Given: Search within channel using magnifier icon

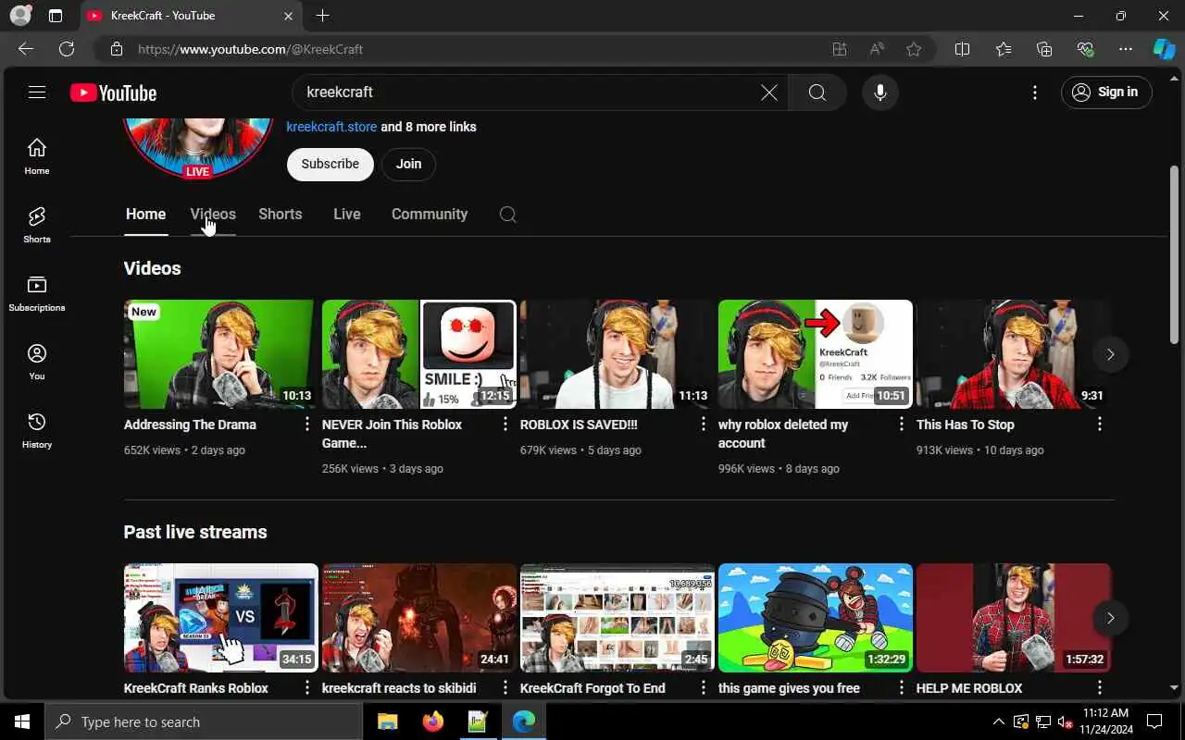Looking at the screenshot, I should [x=507, y=215].
